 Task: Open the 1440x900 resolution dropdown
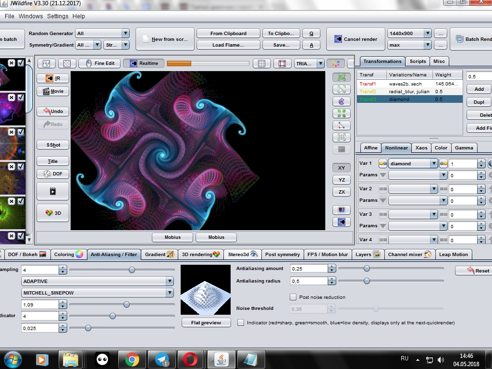(409, 33)
